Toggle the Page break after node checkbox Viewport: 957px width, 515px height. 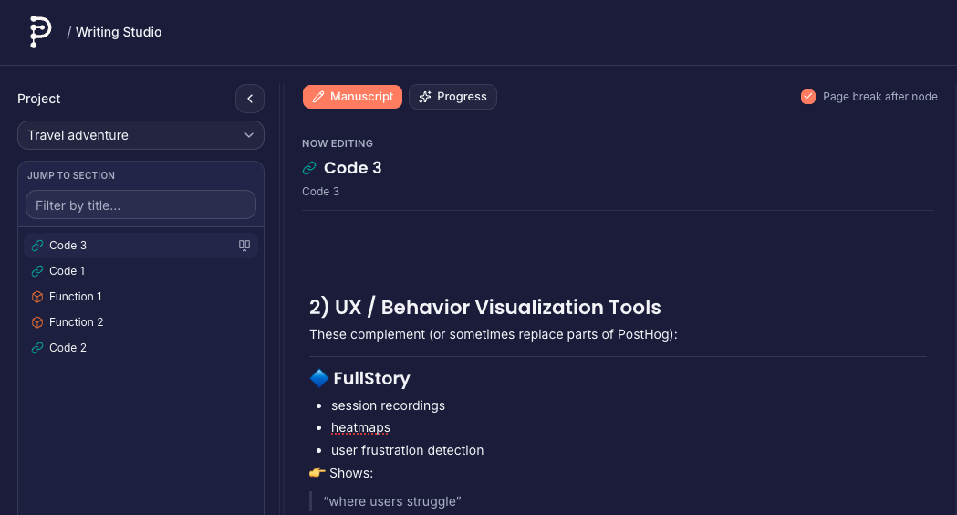807,97
